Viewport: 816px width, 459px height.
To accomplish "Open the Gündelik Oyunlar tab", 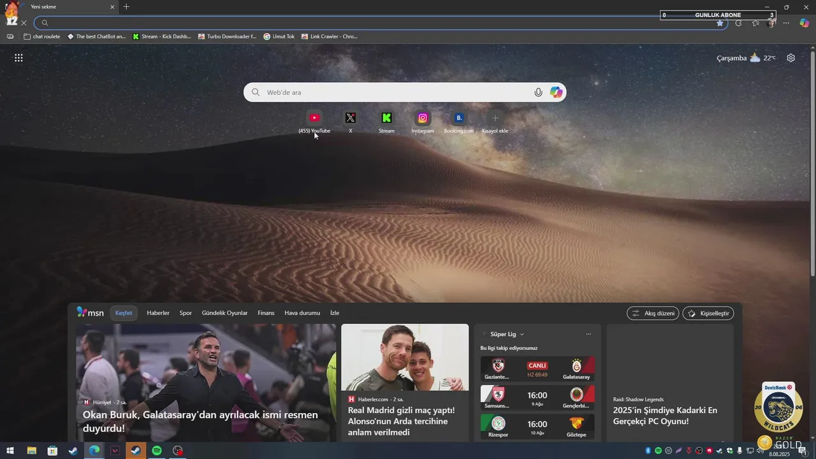I will point(224,313).
